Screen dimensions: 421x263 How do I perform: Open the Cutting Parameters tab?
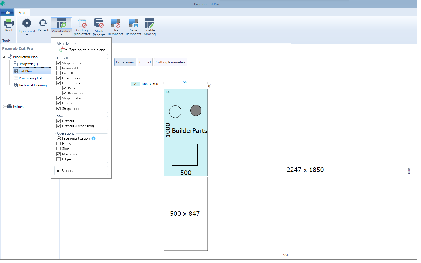171,62
